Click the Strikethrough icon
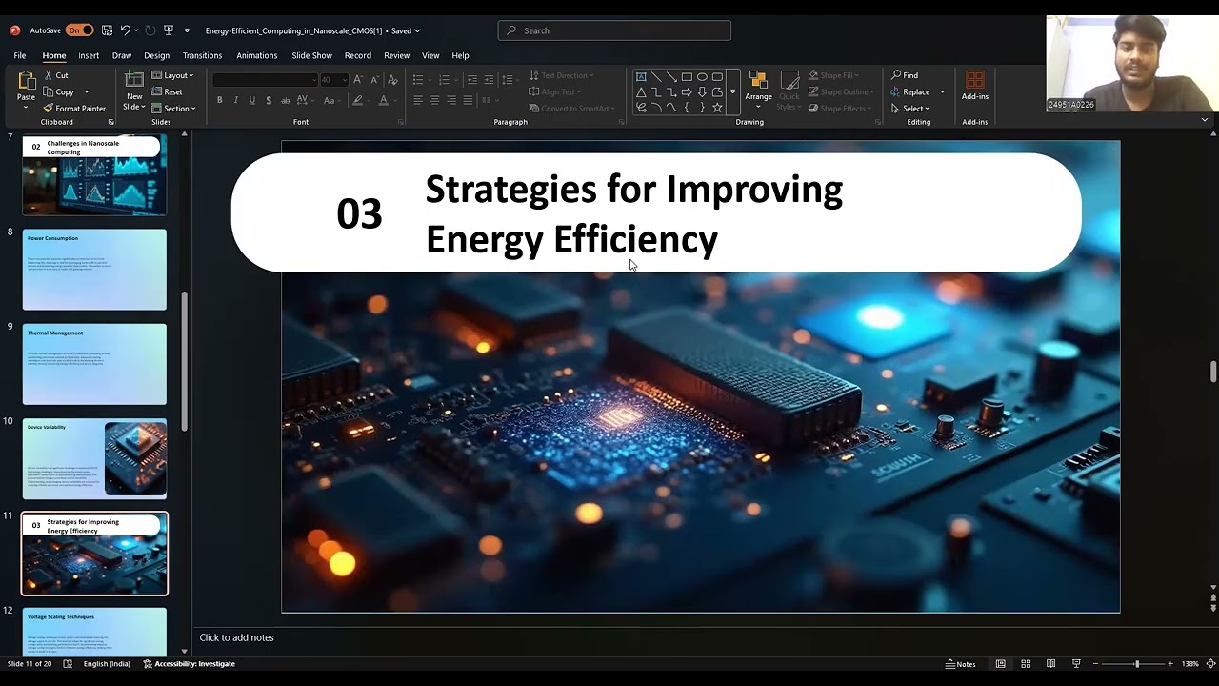 (285, 100)
